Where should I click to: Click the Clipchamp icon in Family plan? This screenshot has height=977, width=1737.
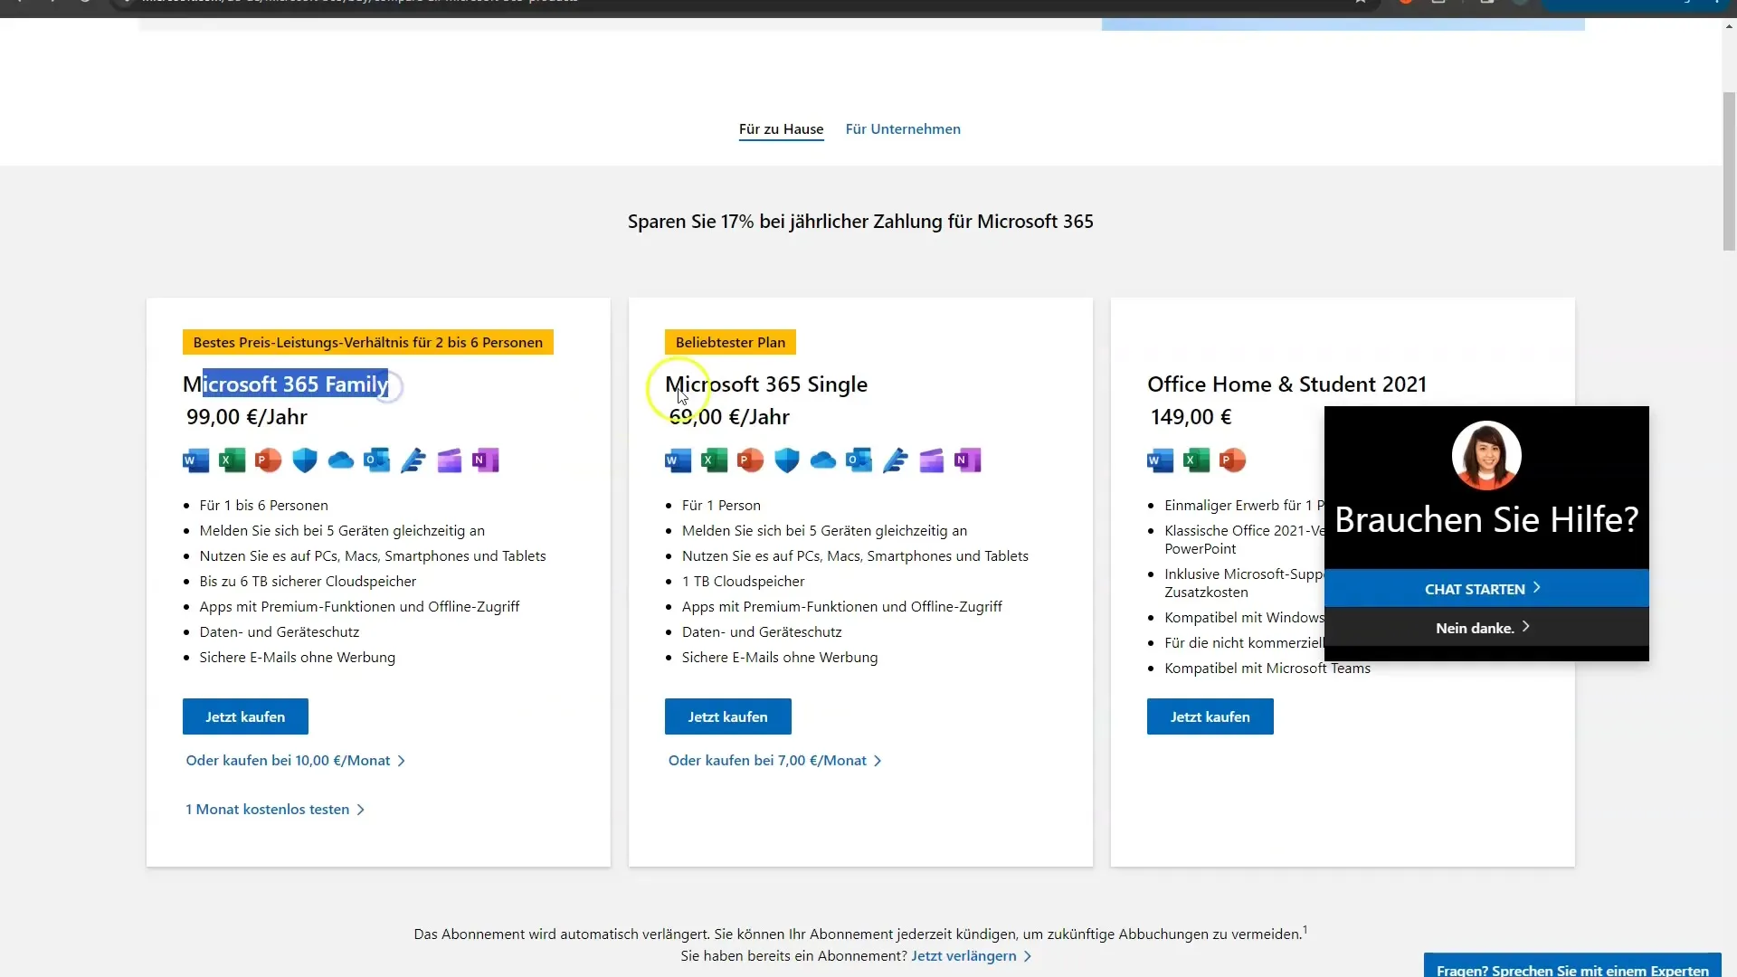tap(450, 460)
